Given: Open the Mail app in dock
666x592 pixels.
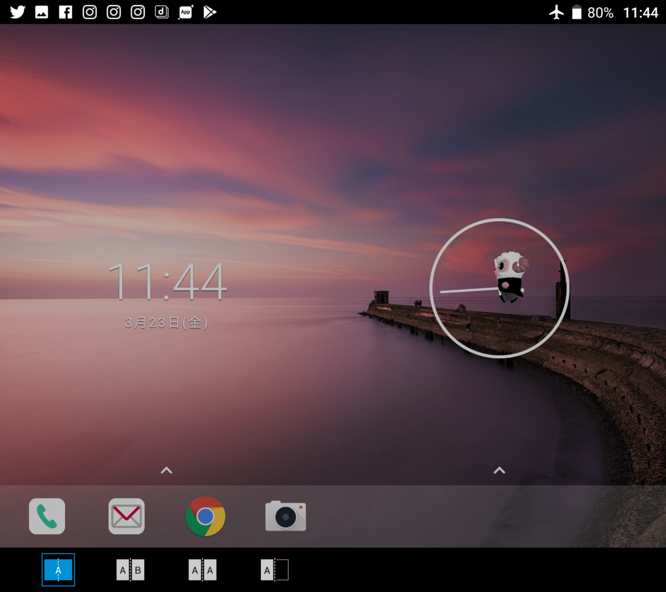Looking at the screenshot, I should coord(127,517).
